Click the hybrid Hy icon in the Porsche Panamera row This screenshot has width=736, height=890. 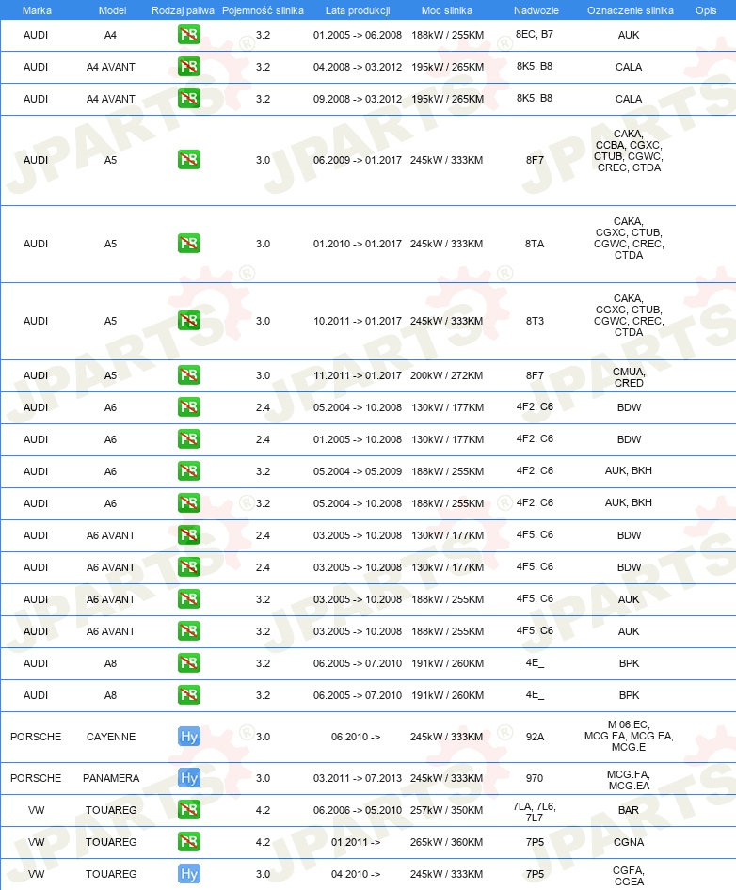pyautogui.click(x=188, y=778)
